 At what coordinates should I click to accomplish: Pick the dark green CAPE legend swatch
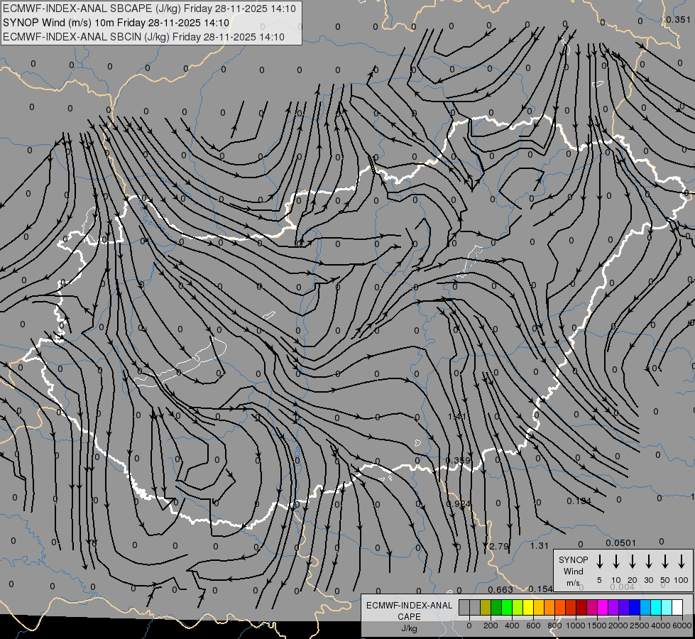click(496, 607)
